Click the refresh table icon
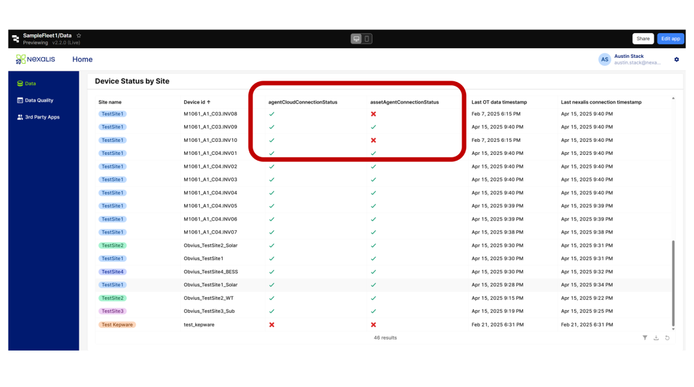The width and height of the screenshot is (694, 387). point(667,338)
